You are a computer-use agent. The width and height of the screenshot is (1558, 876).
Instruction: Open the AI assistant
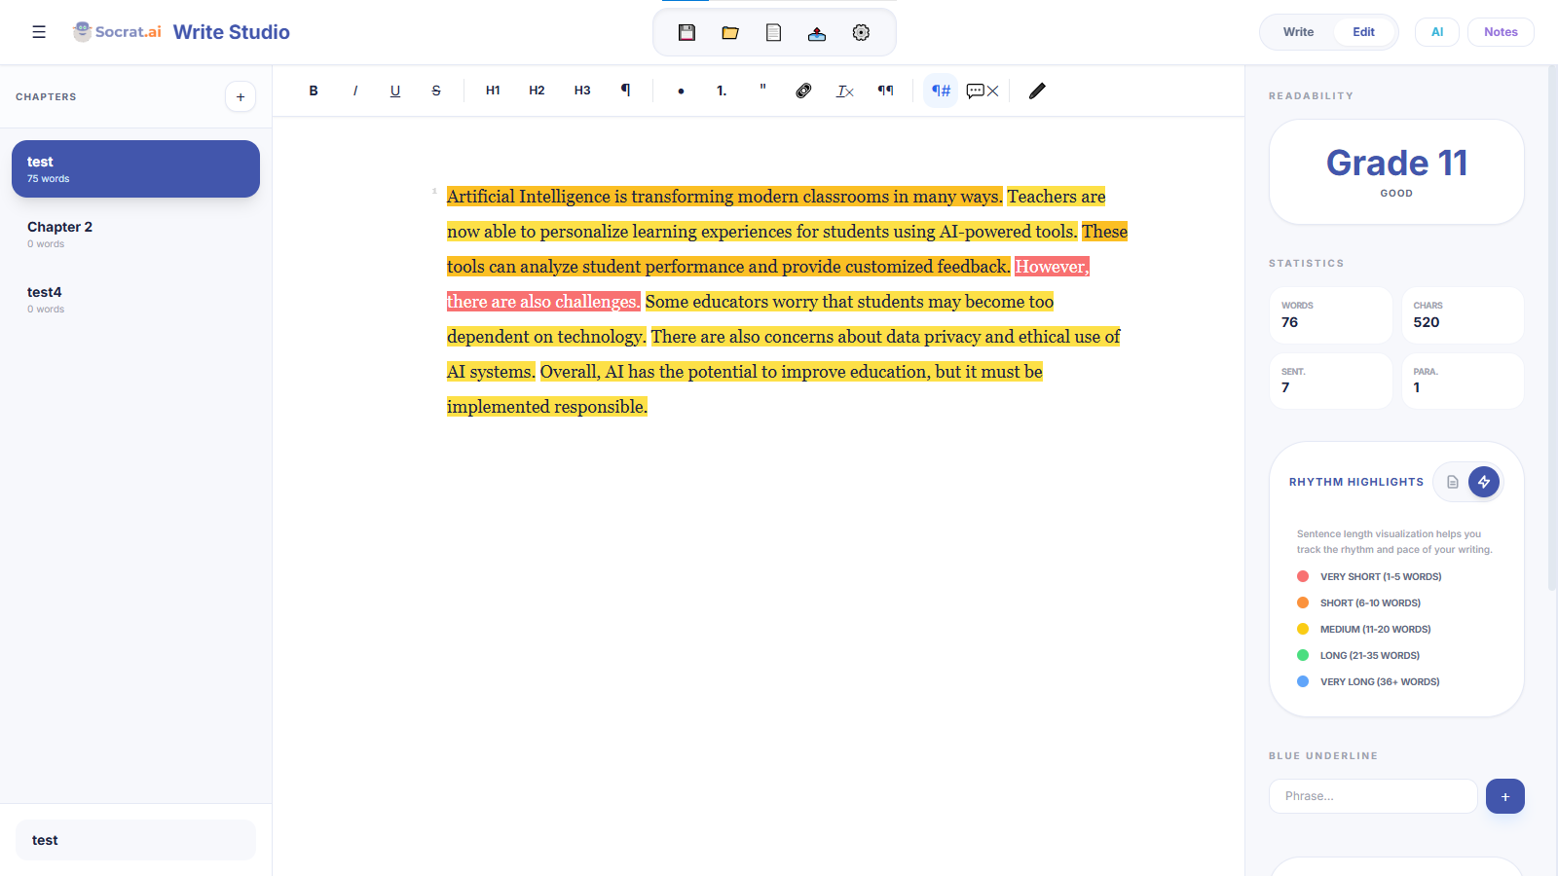coord(1436,31)
